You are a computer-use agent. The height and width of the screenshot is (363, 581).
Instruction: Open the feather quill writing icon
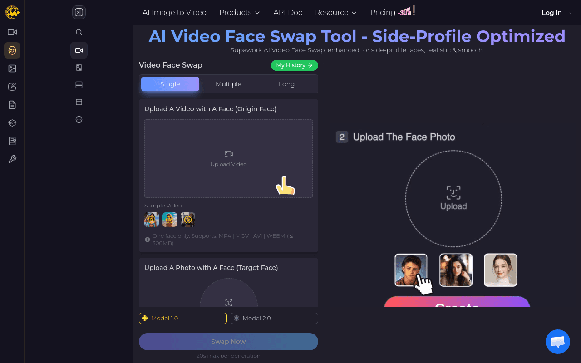[x=12, y=87]
